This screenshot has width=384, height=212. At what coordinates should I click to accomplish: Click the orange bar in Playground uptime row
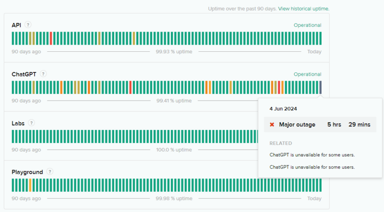(30, 185)
